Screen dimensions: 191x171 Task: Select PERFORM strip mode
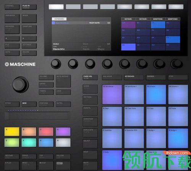[x=46, y=104]
